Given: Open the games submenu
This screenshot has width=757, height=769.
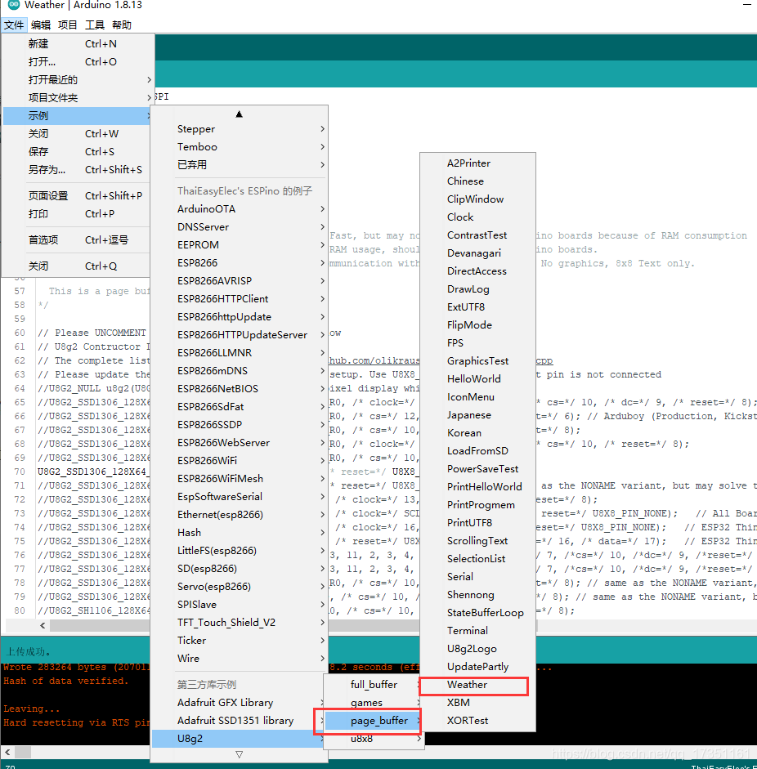Looking at the screenshot, I should 374,702.
